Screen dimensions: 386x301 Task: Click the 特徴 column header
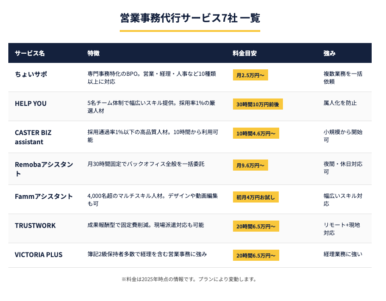(x=93, y=53)
